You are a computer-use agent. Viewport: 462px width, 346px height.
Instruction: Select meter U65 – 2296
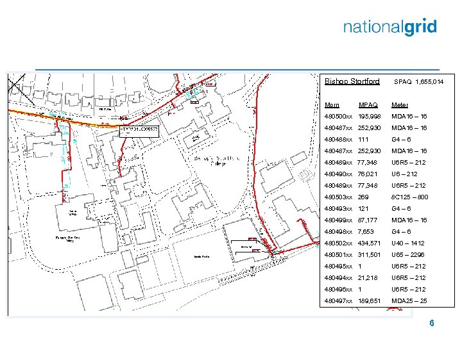tap(408, 255)
